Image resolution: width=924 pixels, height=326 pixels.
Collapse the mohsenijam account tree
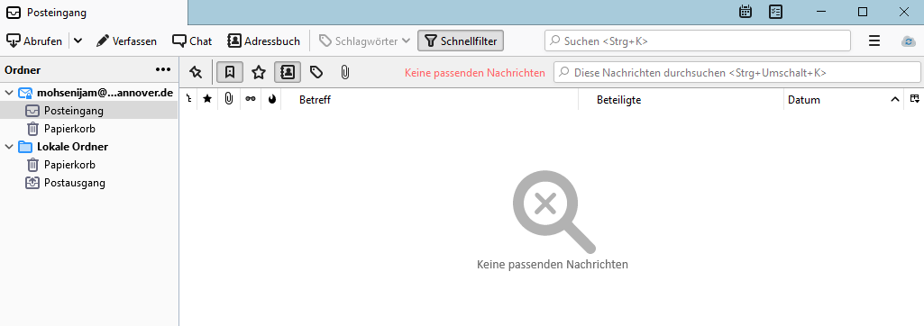[9, 93]
